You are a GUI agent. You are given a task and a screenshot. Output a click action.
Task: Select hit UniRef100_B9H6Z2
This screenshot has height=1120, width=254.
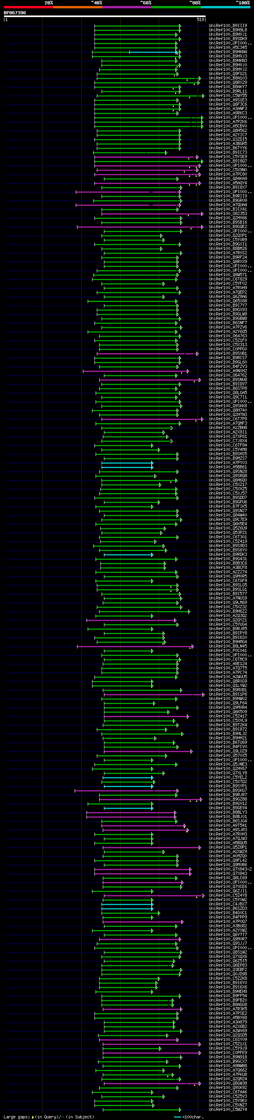(x=227, y=611)
